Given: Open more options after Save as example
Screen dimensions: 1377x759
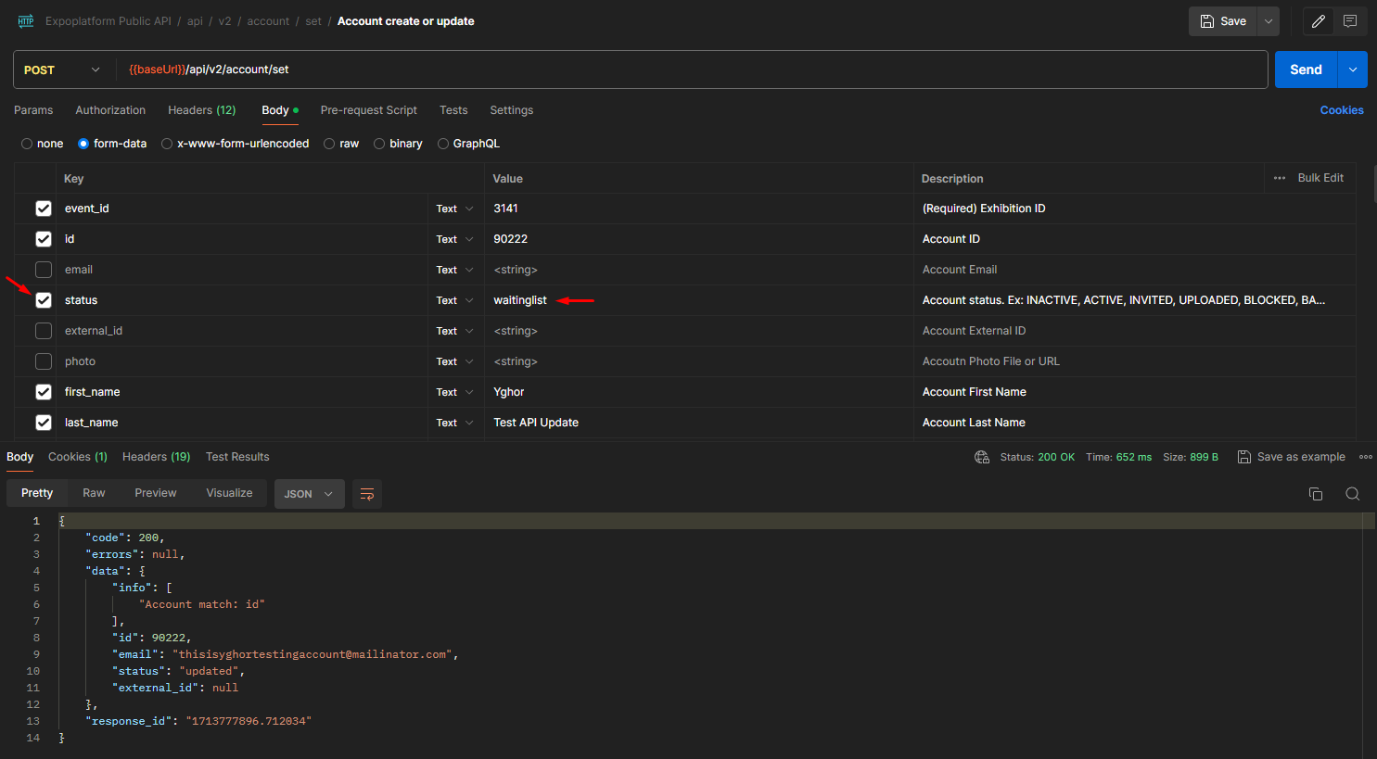Looking at the screenshot, I should pos(1365,457).
